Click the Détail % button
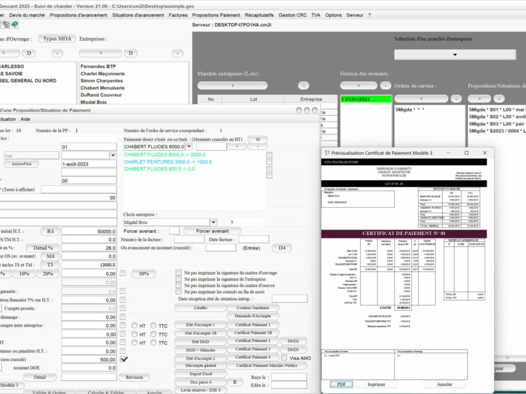 pos(43,248)
